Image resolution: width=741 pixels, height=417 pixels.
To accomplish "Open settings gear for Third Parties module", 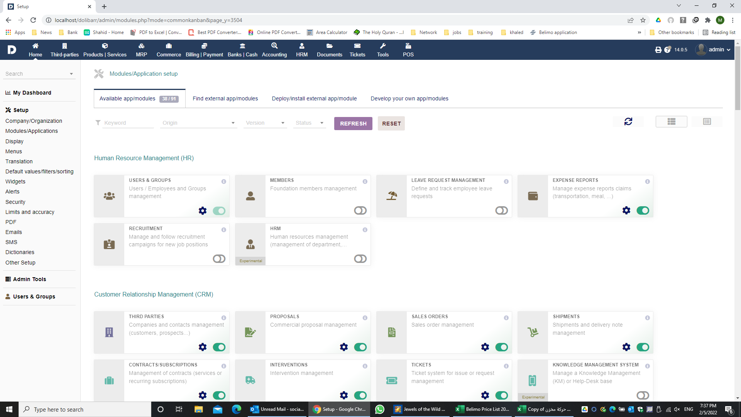I will 202,347.
